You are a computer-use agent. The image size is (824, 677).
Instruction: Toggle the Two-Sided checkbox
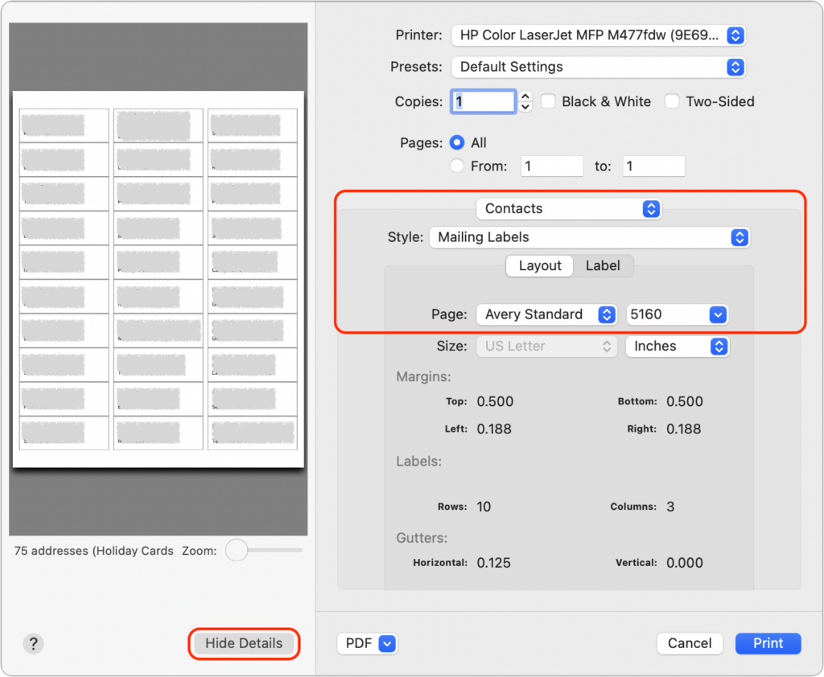(672, 101)
